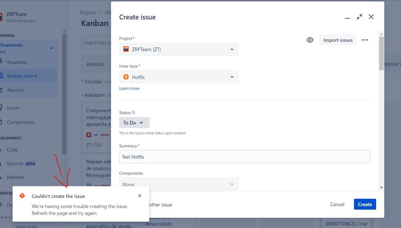Click the Cancel button
The image size is (401, 228).
(337, 204)
